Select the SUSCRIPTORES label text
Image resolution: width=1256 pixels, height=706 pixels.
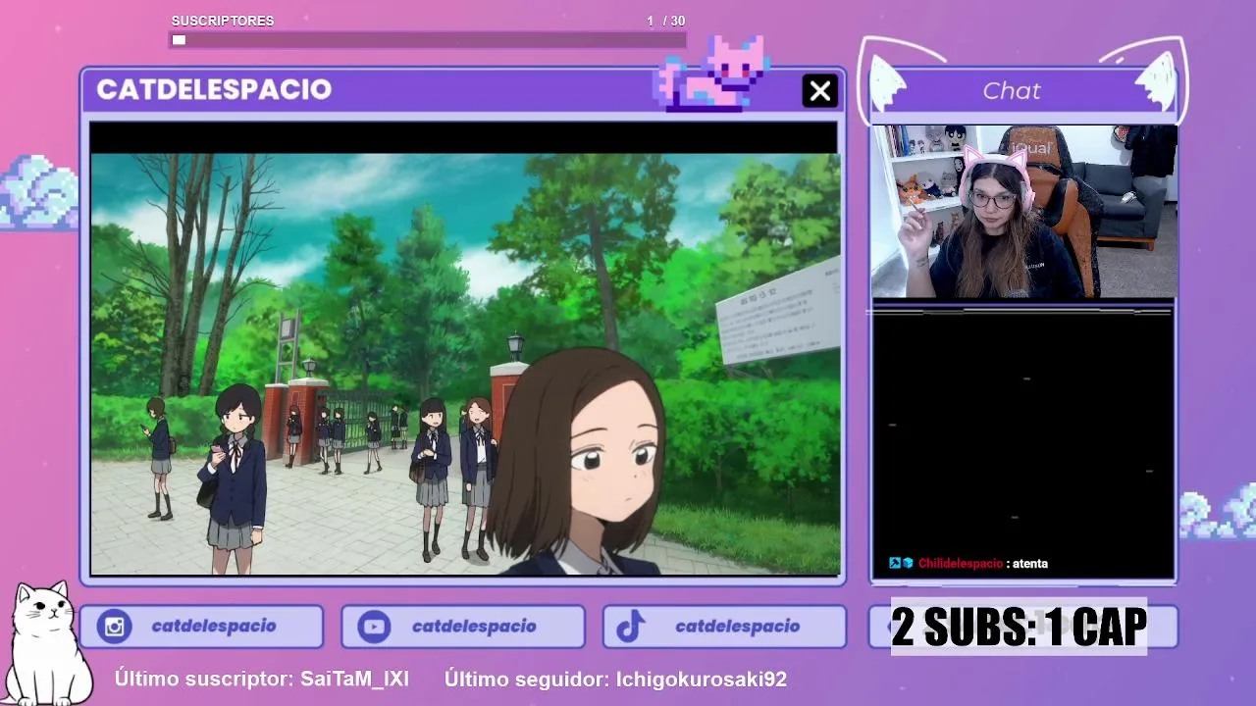pos(223,21)
